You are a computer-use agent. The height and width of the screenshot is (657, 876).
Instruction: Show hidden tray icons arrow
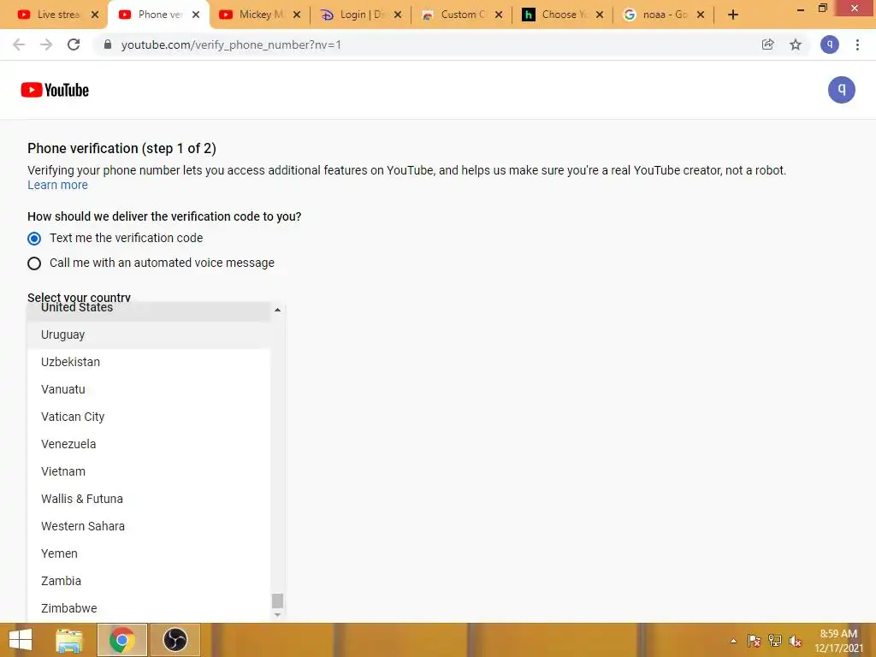pyautogui.click(x=733, y=641)
